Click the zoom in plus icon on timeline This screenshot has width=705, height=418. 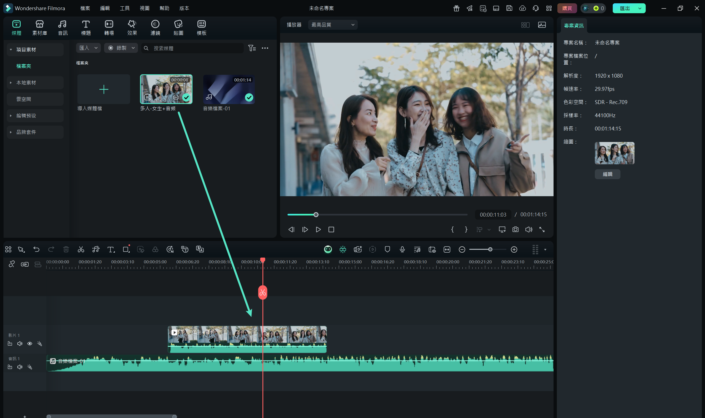pyautogui.click(x=514, y=249)
